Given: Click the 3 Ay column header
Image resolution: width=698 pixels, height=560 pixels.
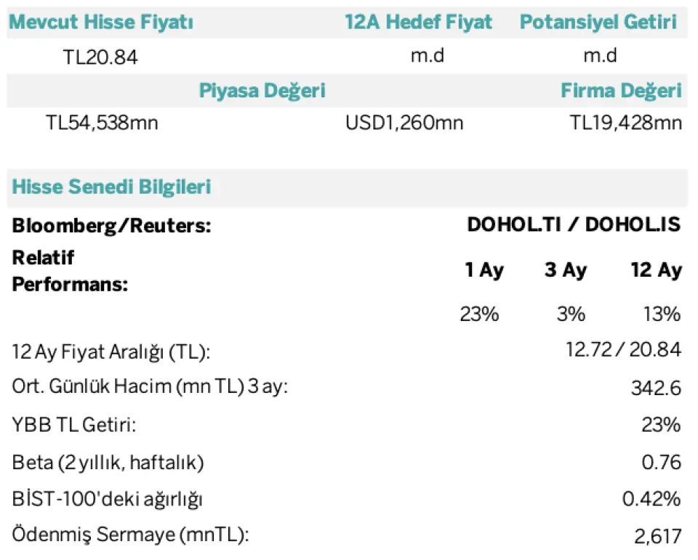Looking at the screenshot, I should click(x=566, y=270).
